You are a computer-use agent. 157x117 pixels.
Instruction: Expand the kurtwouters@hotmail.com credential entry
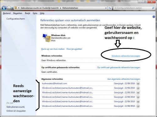[138, 84]
